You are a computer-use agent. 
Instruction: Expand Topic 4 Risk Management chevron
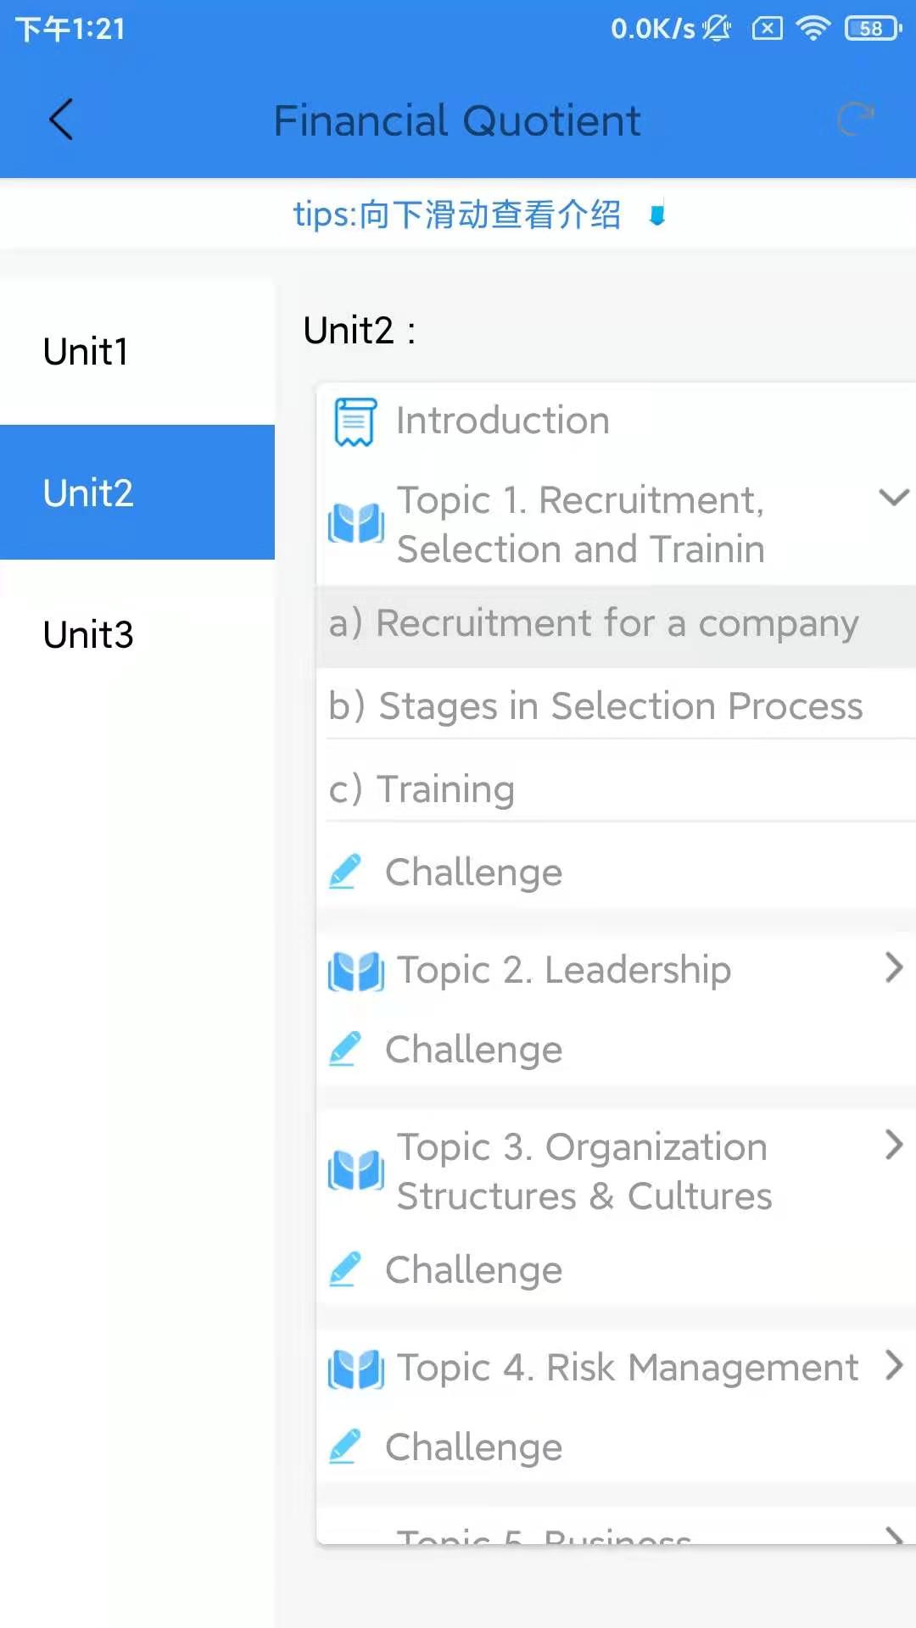tap(894, 1365)
